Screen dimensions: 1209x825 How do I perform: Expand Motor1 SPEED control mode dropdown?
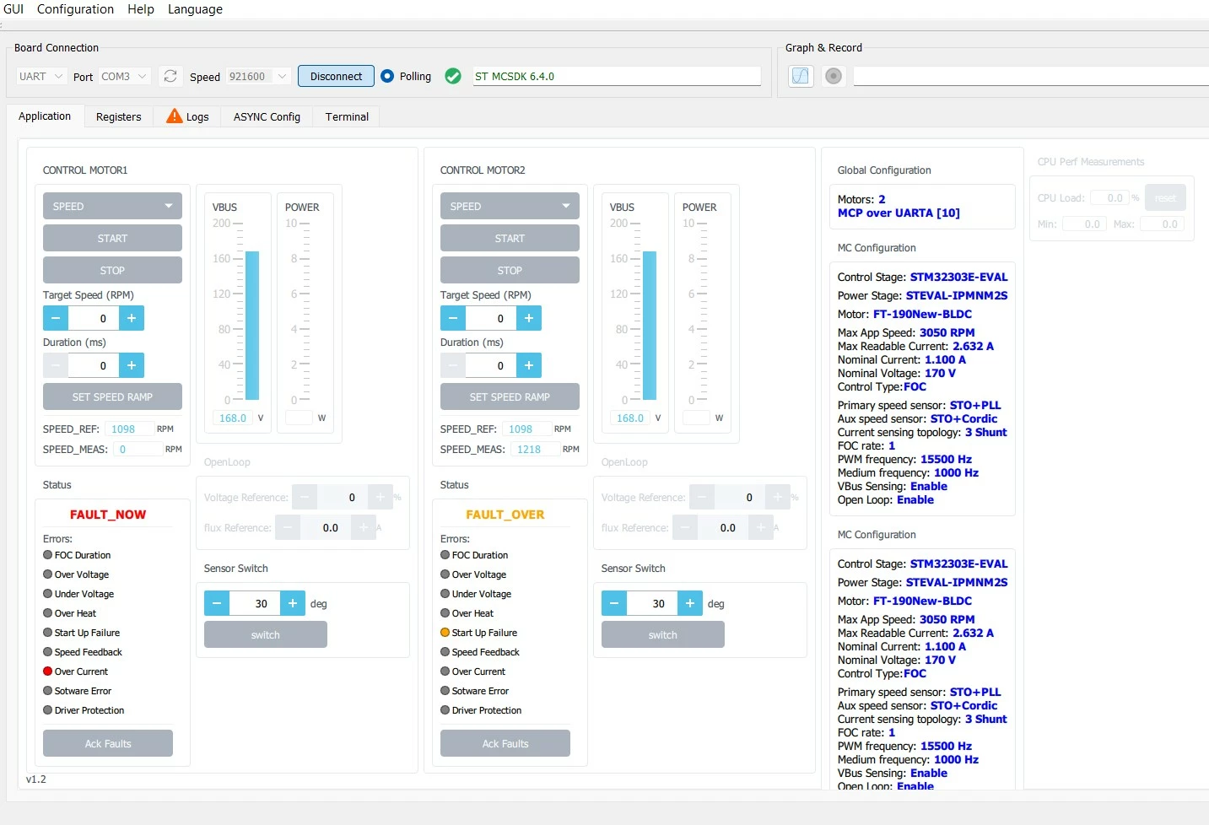tap(112, 206)
